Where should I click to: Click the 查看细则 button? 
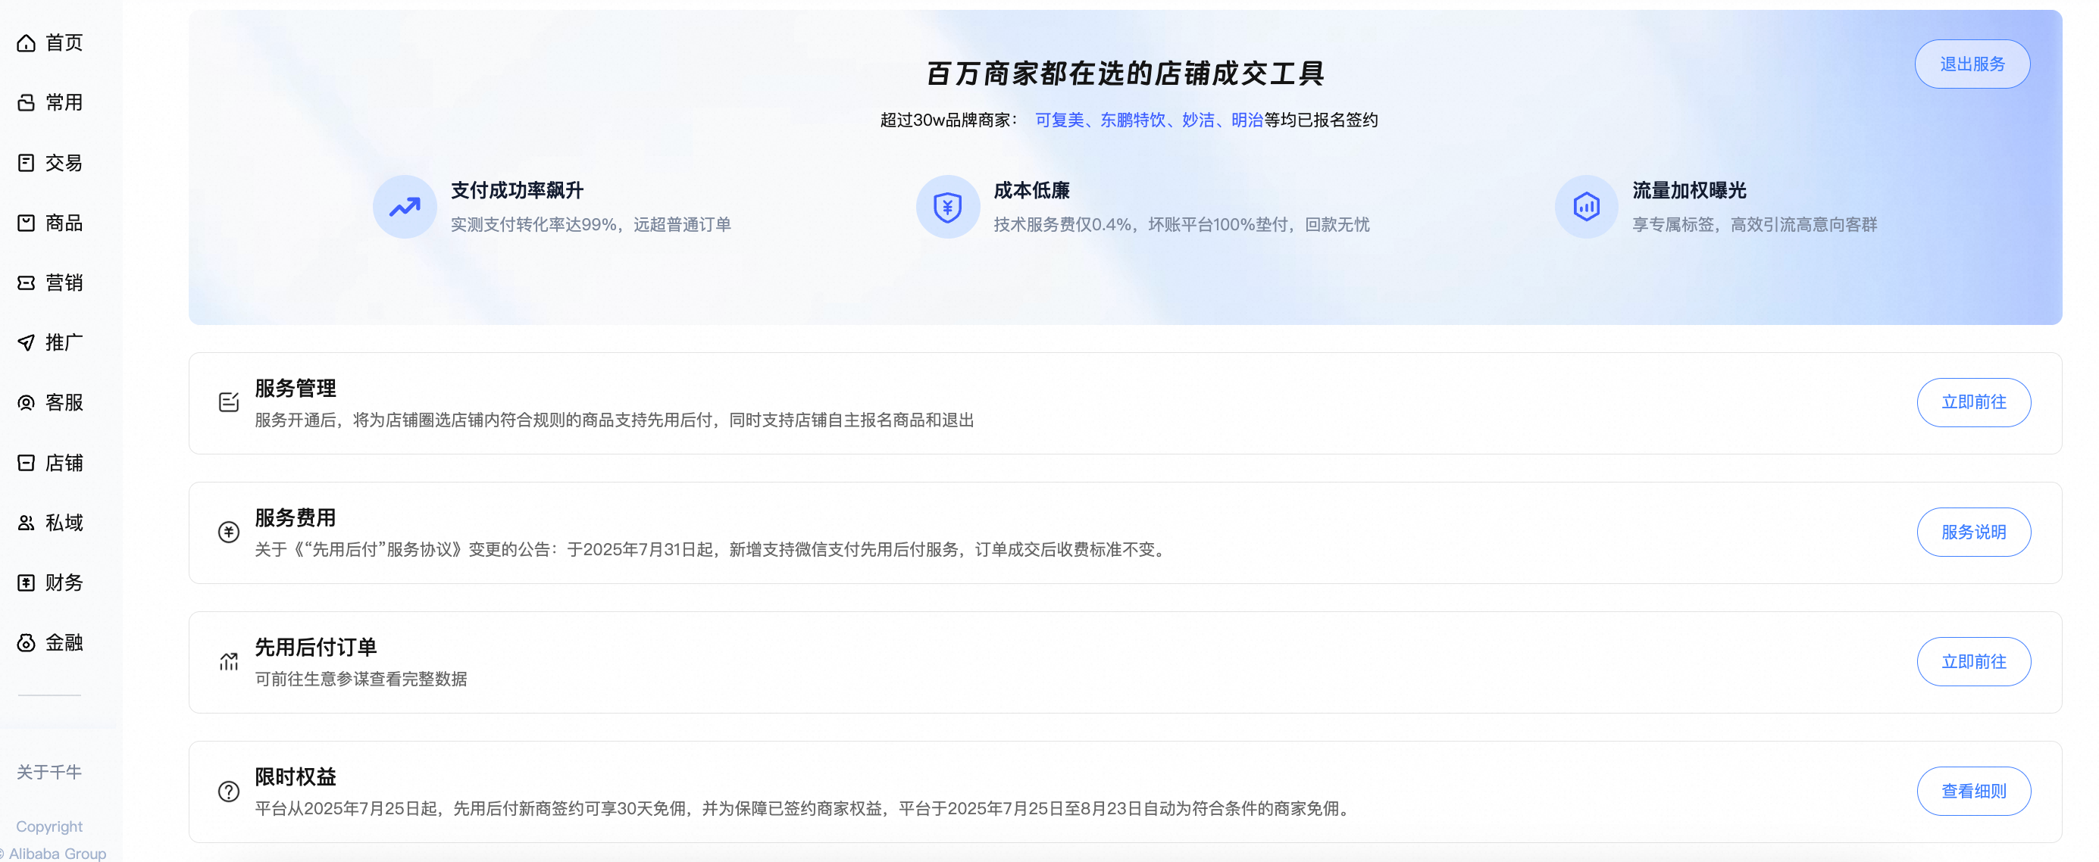(x=1973, y=791)
